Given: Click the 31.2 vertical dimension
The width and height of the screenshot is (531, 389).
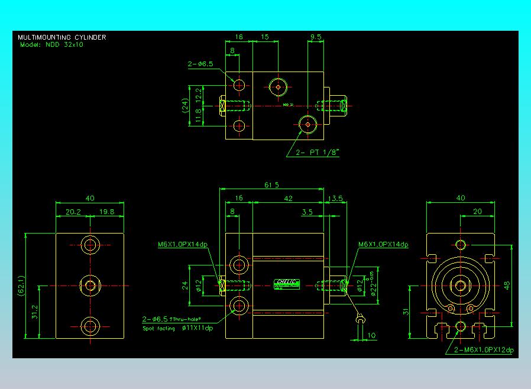Looking at the screenshot, I should pyautogui.click(x=35, y=312).
